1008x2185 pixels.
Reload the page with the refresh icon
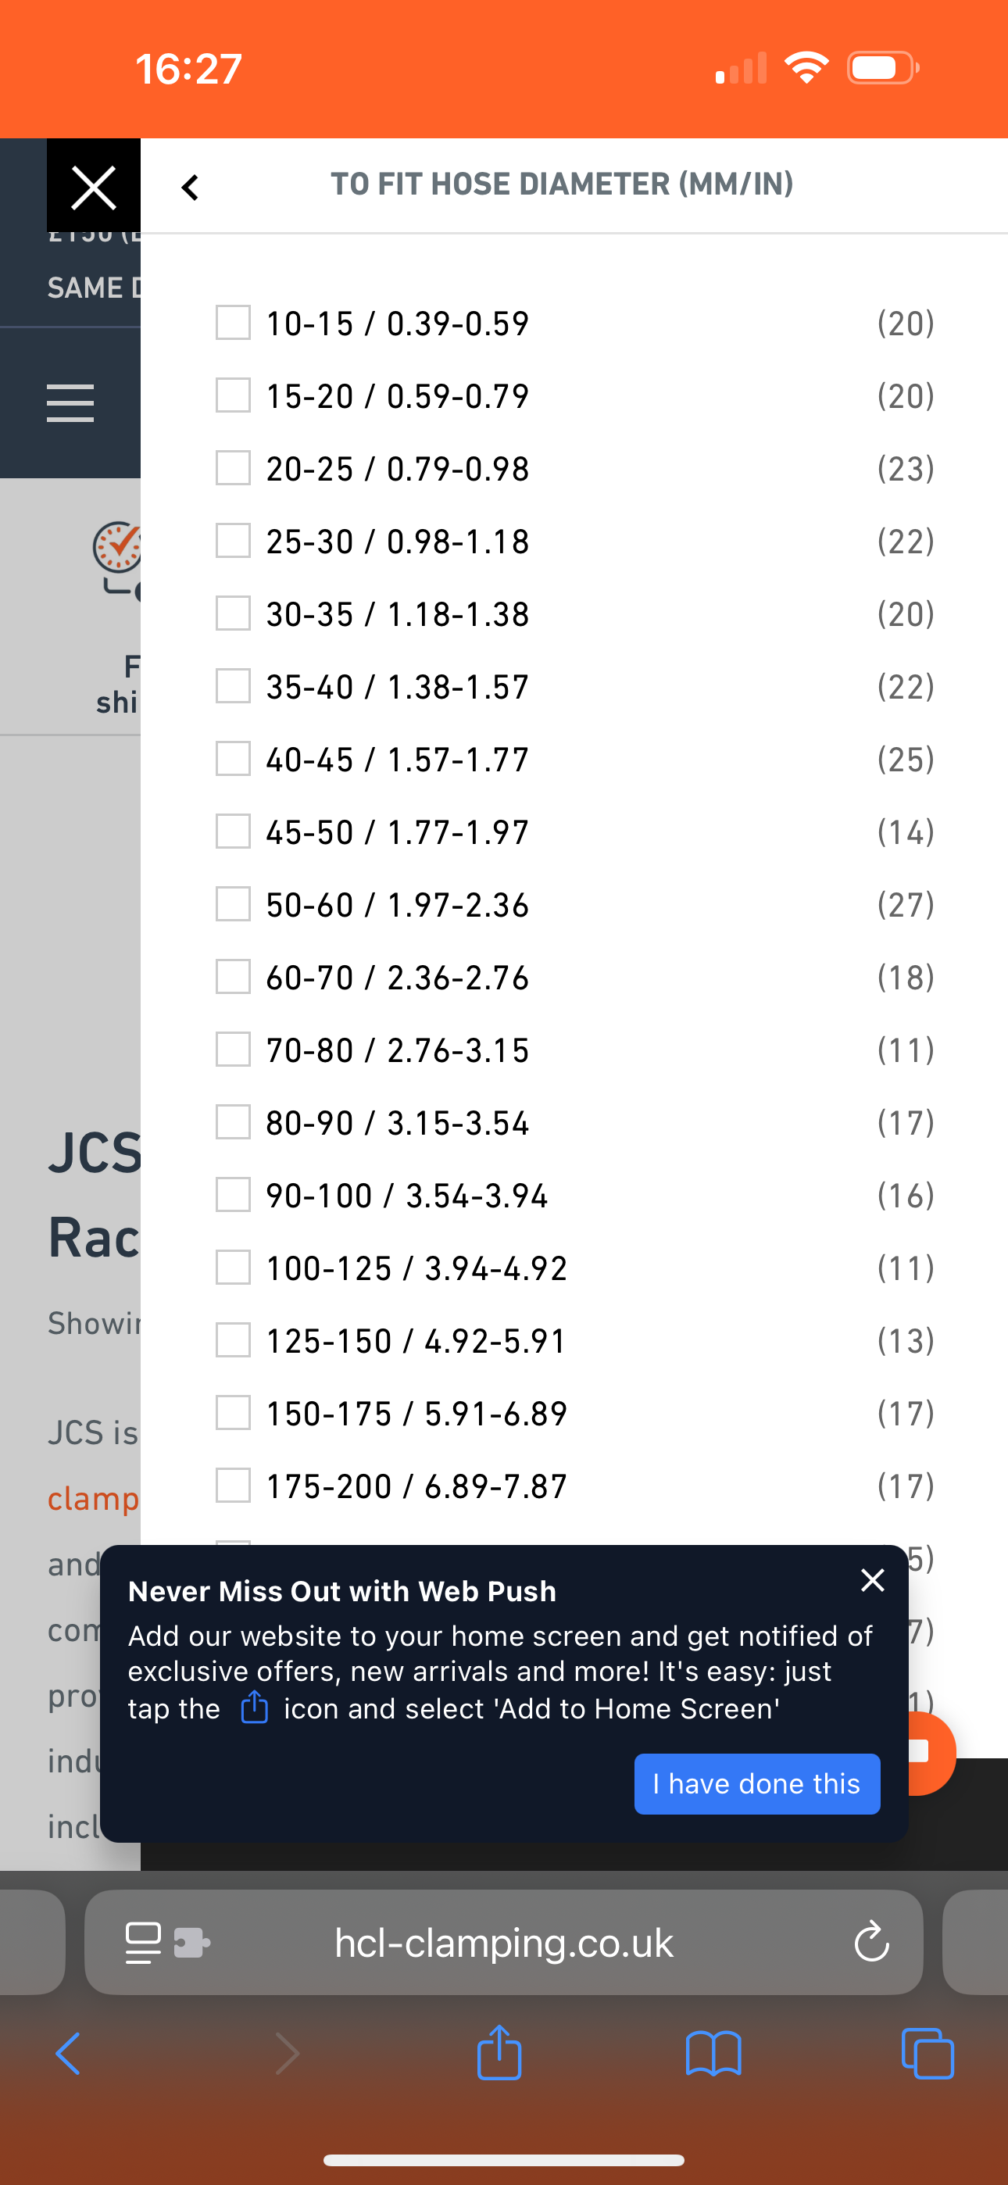871,1943
